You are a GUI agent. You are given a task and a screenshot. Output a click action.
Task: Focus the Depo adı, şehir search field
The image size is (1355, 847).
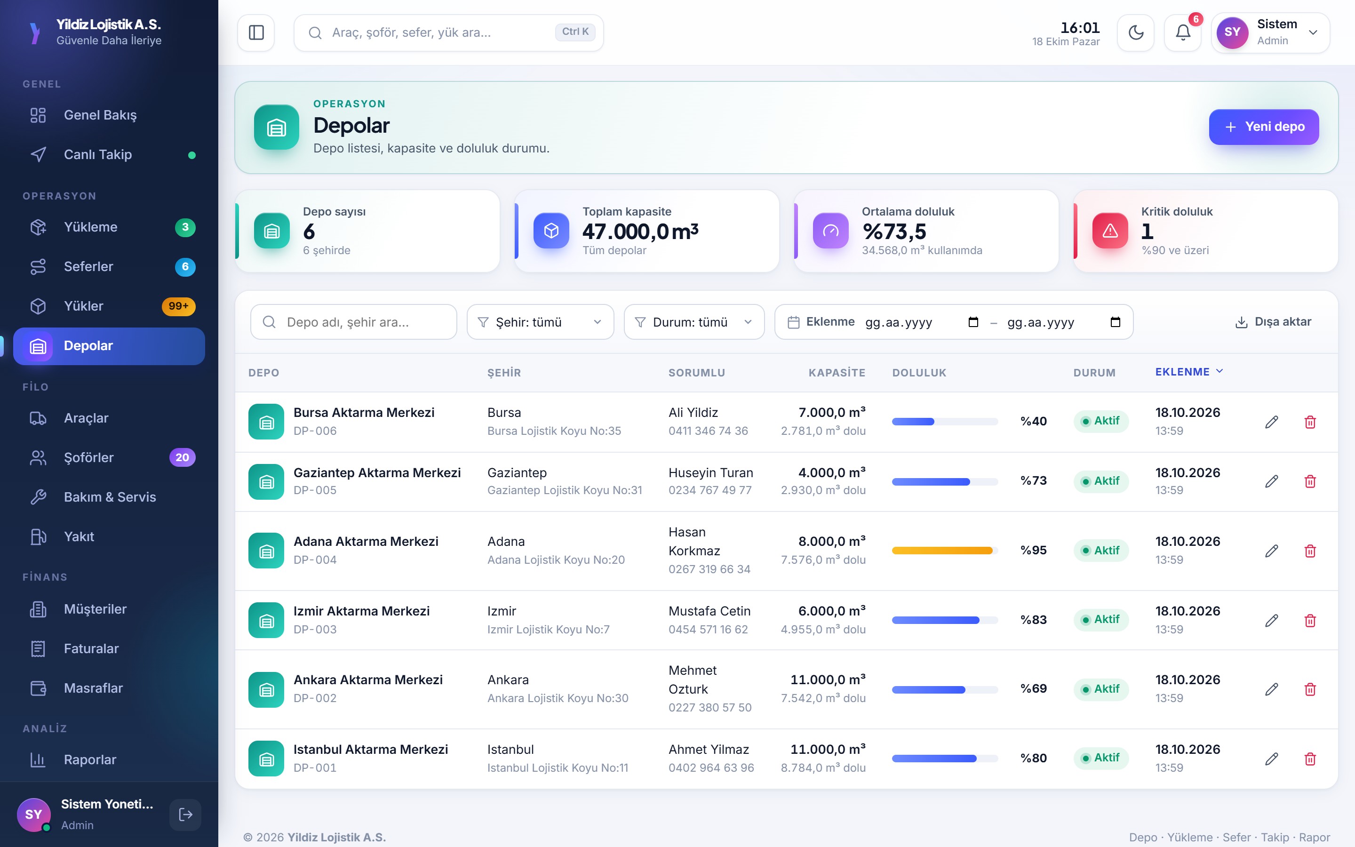coord(353,322)
